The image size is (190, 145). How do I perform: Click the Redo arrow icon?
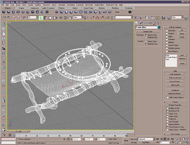coord(9,18)
